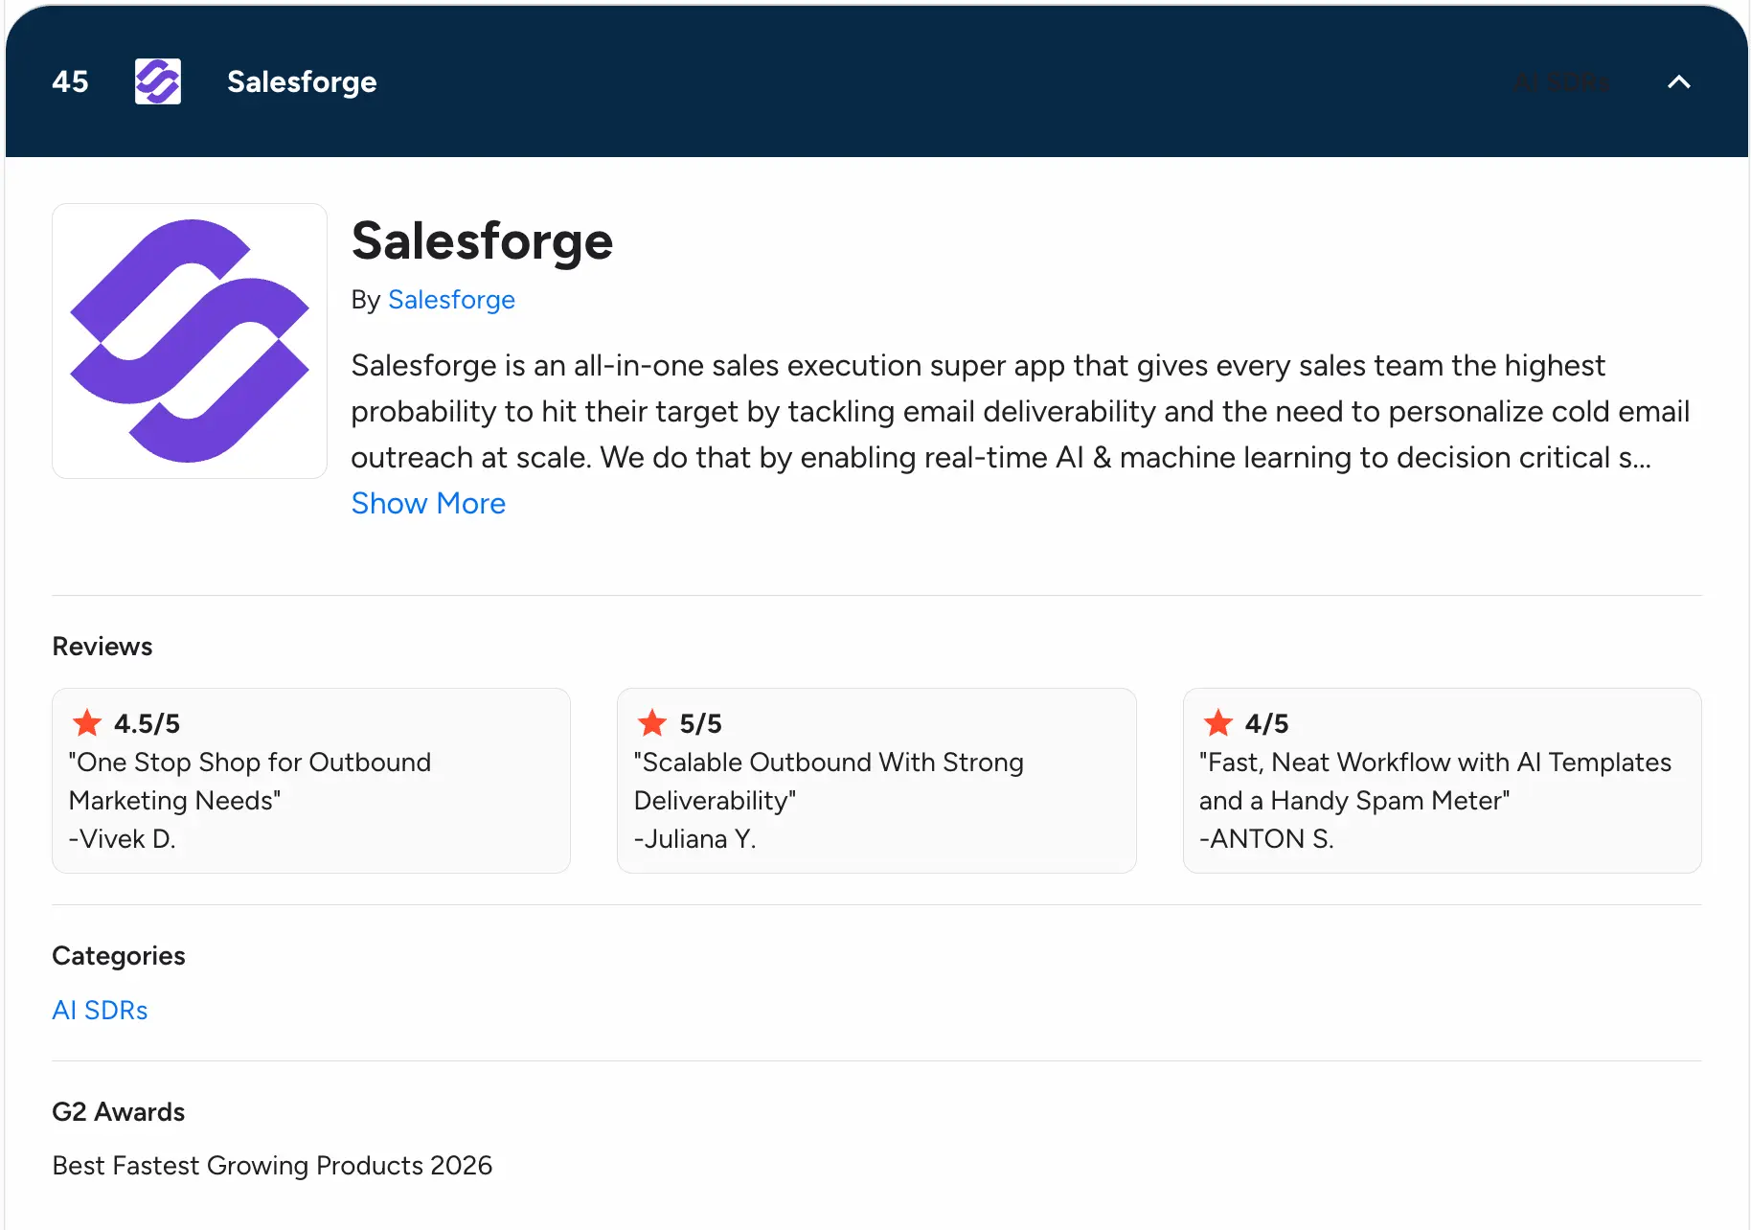Click Show More to expand the description
Viewport: 1751px width, 1230px height.
tap(428, 503)
